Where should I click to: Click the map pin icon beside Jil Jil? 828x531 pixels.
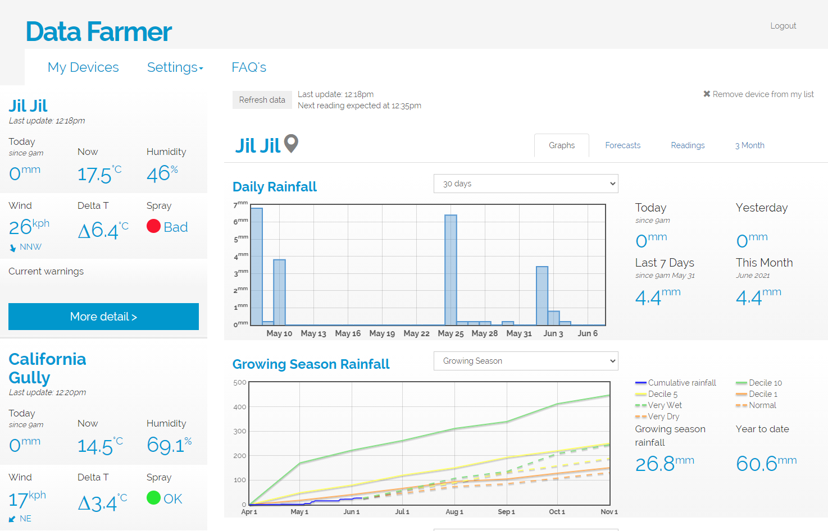[x=291, y=144]
